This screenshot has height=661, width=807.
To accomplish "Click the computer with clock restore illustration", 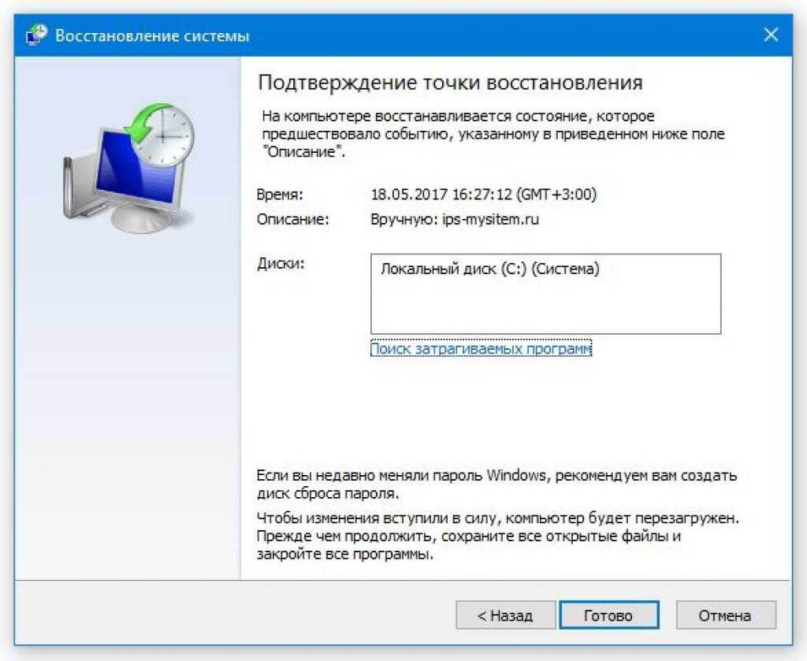I will 128,167.
